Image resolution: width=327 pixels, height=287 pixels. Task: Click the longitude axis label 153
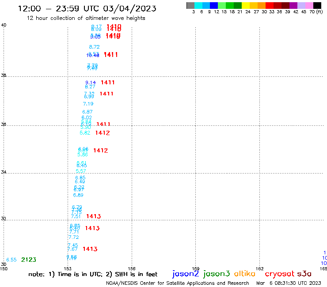point(68,268)
